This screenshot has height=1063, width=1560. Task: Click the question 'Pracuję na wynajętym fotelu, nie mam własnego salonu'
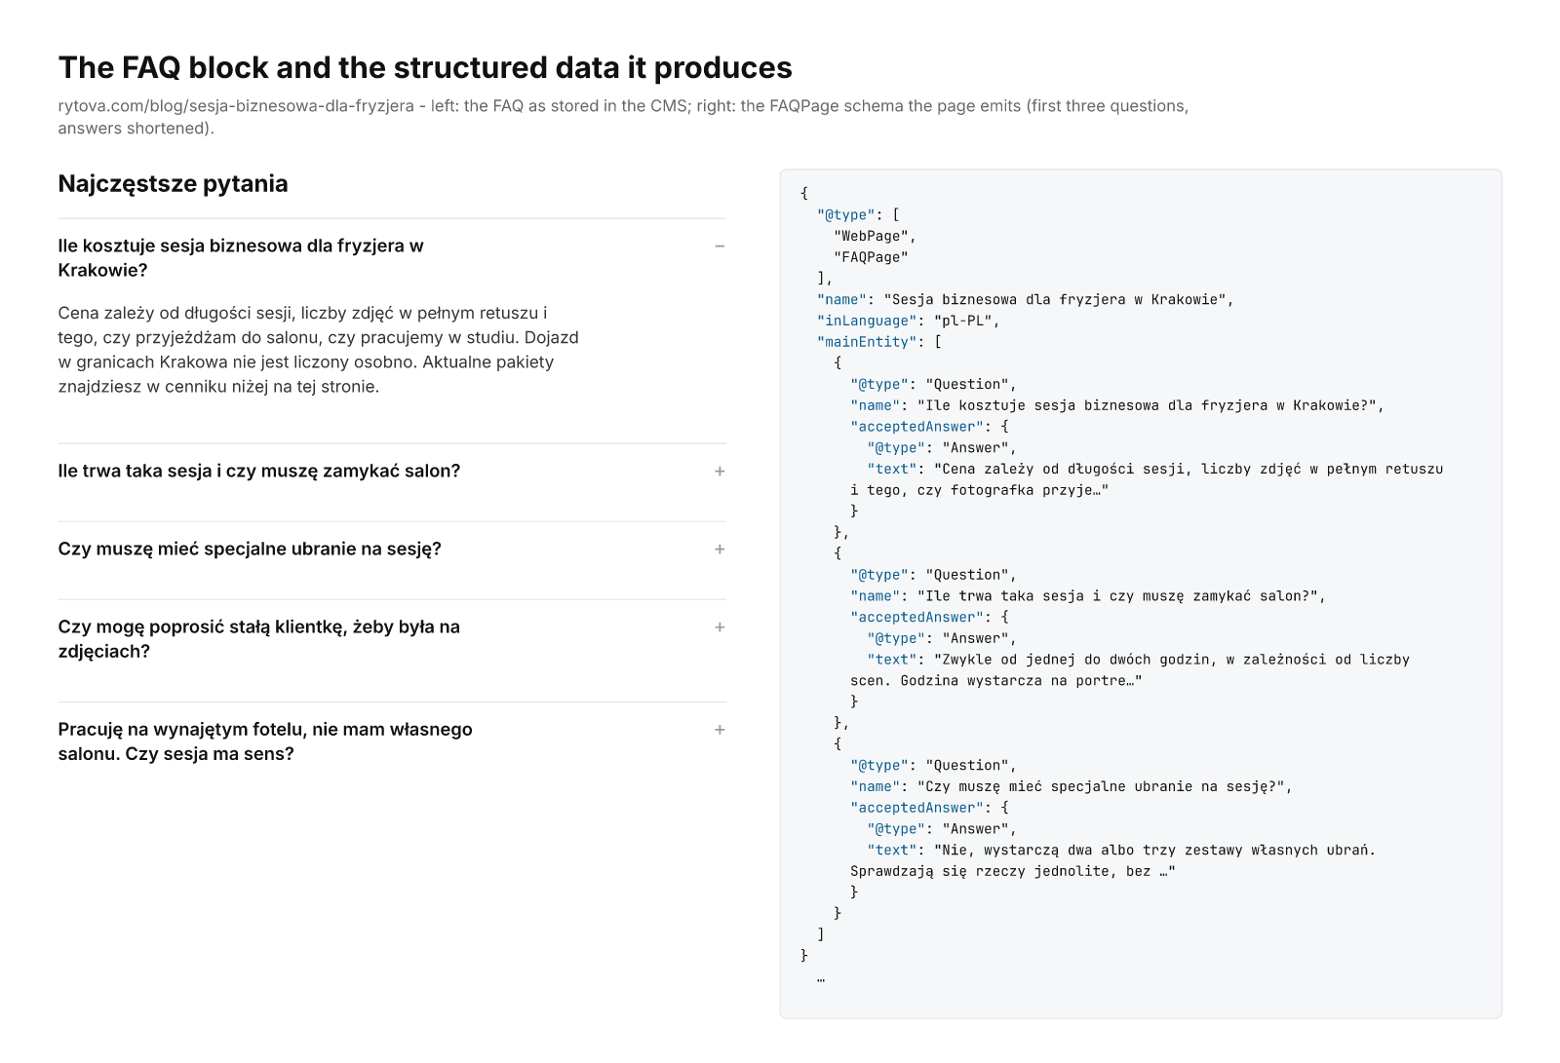[265, 741]
